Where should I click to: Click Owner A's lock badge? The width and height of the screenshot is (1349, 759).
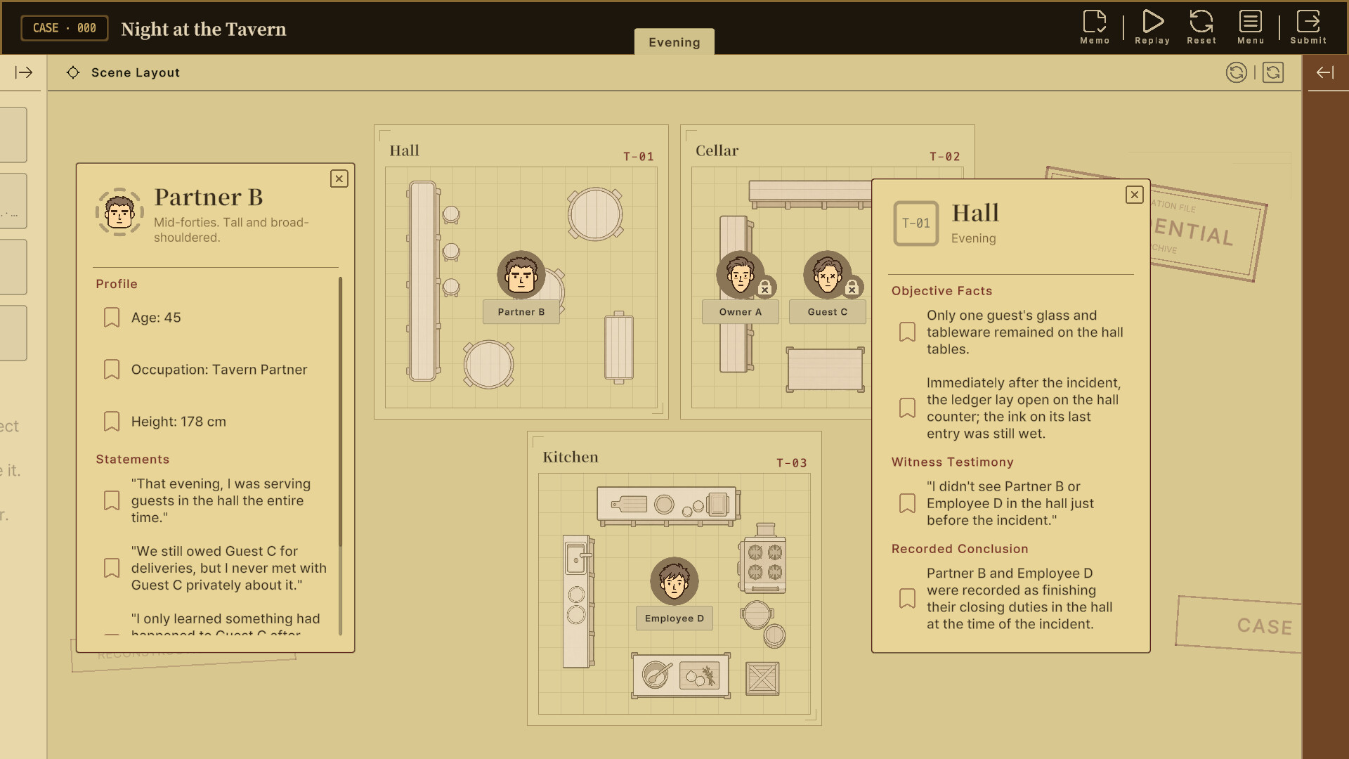pos(765,287)
